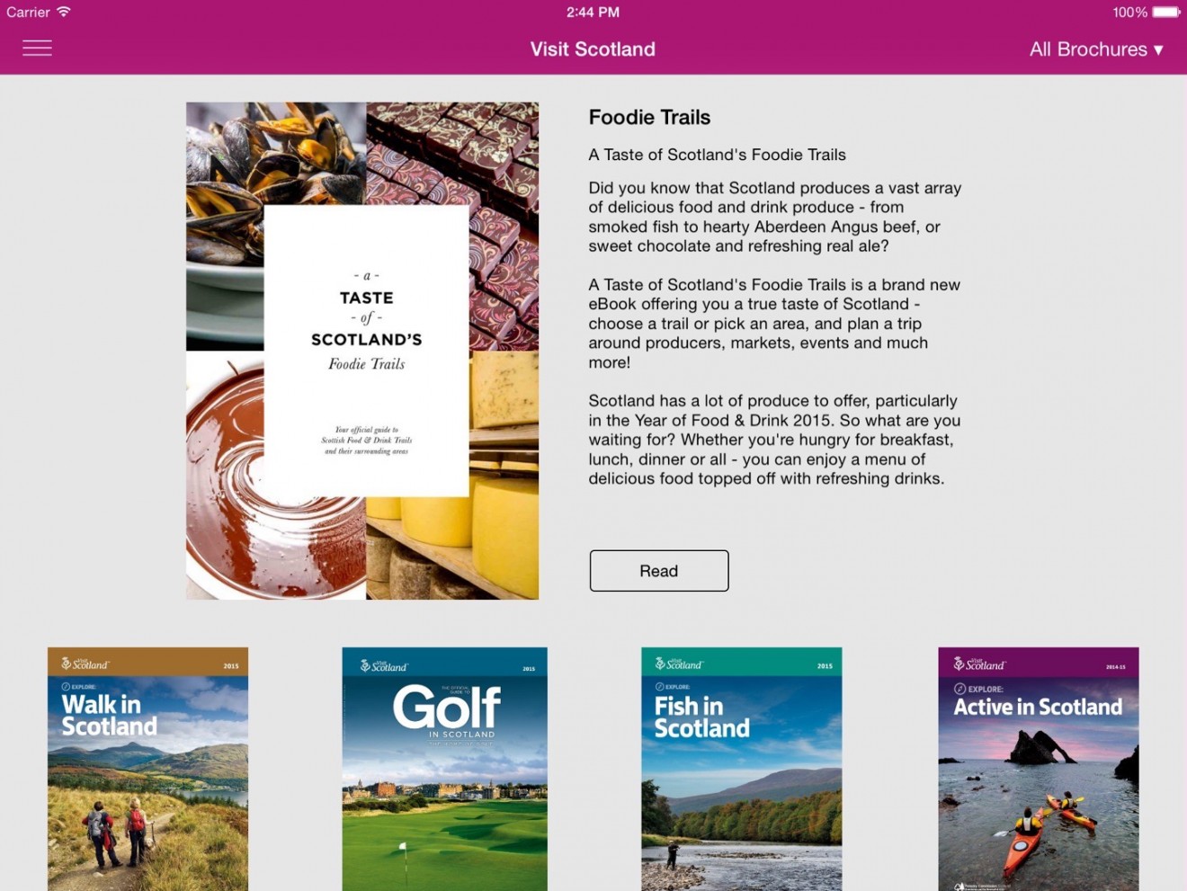The width and height of the screenshot is (1187, 891).
Task: Click the Wi-Fi icon in status bar
Action: (x=63, y=12)
